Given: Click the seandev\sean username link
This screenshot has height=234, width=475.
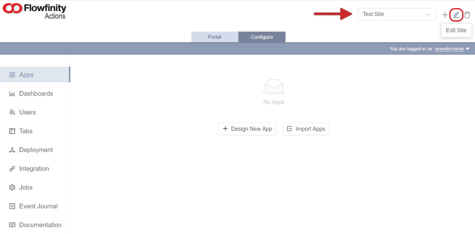Looking at the screenshot, I should 449,49.
